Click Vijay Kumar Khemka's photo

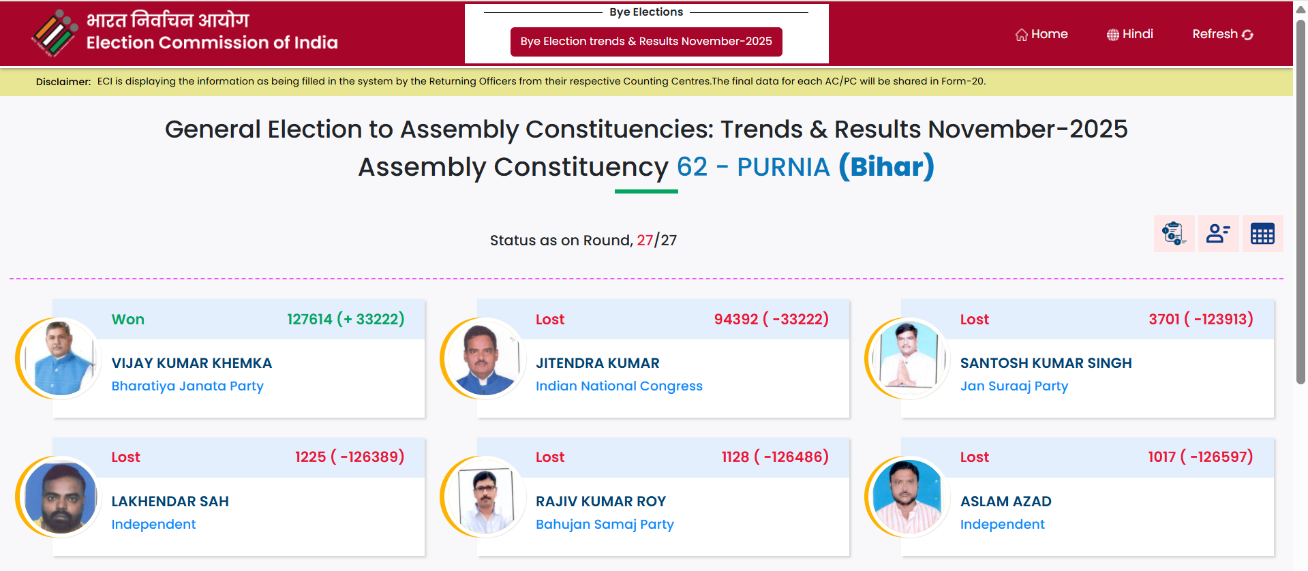(x=61, y=358)
